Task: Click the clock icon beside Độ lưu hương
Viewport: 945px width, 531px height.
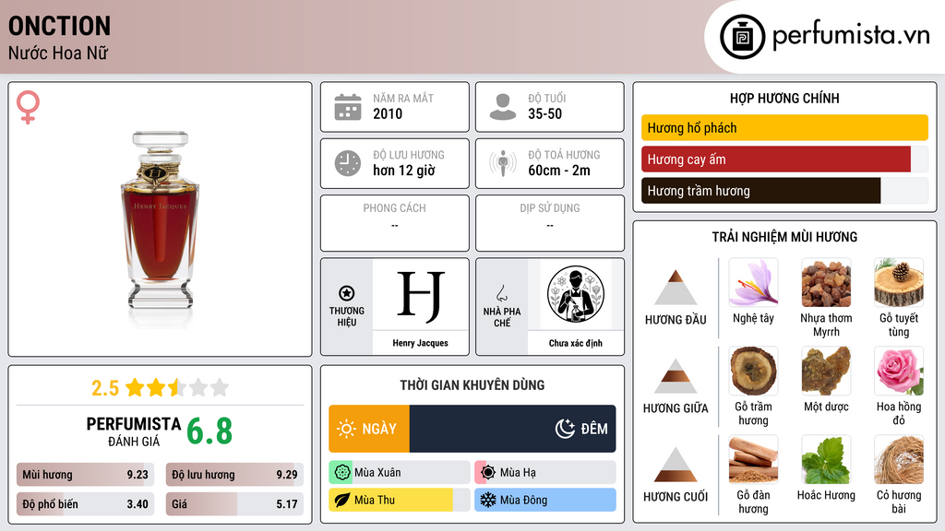Action: [348, 163]
